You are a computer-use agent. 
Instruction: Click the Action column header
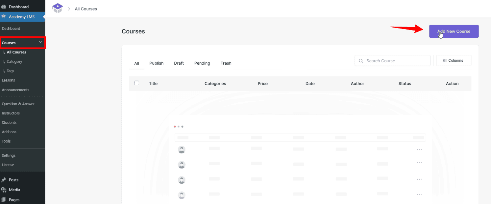(452, 83)
